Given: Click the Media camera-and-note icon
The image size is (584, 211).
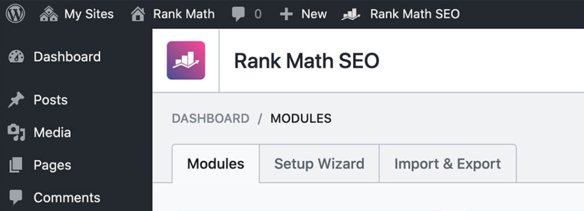Looking at the screenshot, I should [17, 132].
